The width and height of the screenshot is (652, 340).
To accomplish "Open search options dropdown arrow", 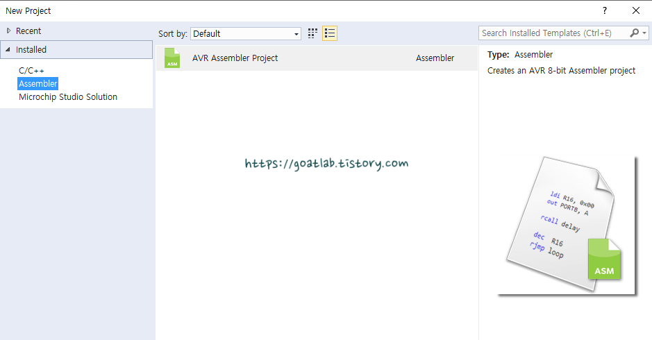I will click(x=644, y=33).
